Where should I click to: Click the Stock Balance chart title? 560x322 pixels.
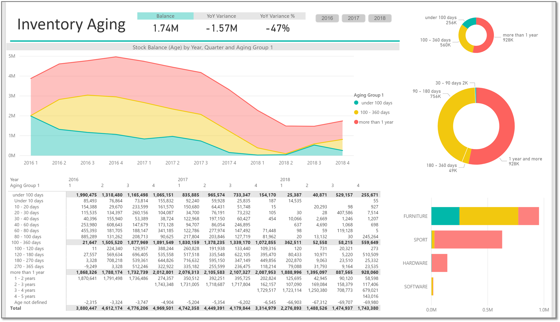pyautogui.click(x=203, y=47)
